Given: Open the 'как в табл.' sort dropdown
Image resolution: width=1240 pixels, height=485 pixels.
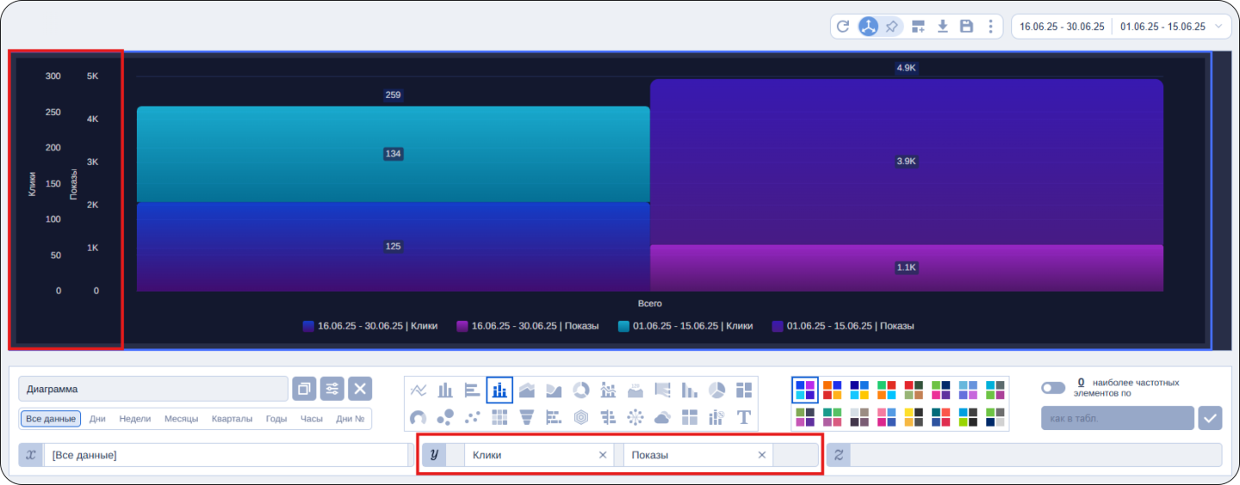Looking at the screenshot, I should pyautogui.click(x=1117, y=418).
